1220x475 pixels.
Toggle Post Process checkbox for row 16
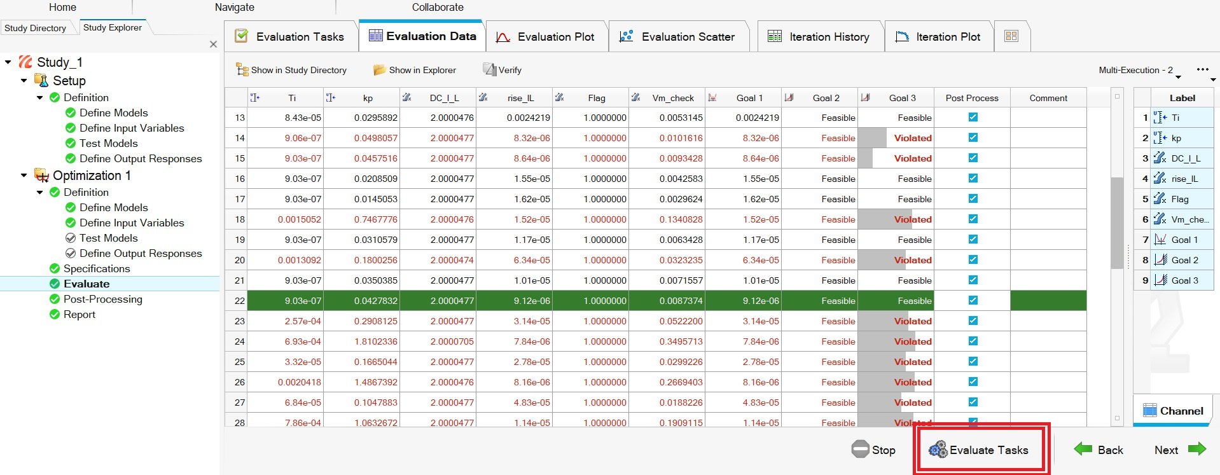pos(973,178)
